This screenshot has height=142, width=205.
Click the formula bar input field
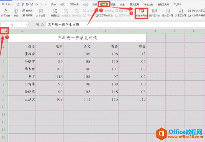point(120,24)
